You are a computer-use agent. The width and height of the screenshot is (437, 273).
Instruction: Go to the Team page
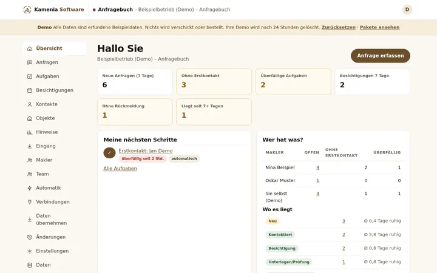click(55, 174)
